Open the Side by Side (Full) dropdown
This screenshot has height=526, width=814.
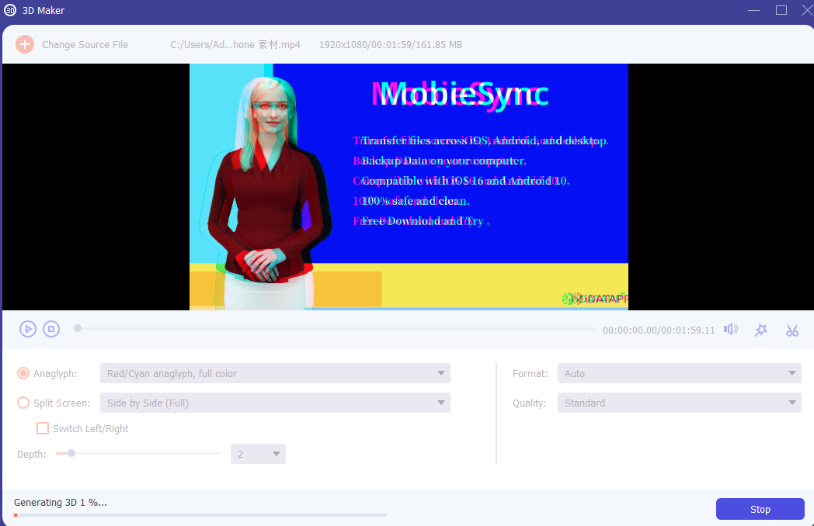click(x=275, y=403)
